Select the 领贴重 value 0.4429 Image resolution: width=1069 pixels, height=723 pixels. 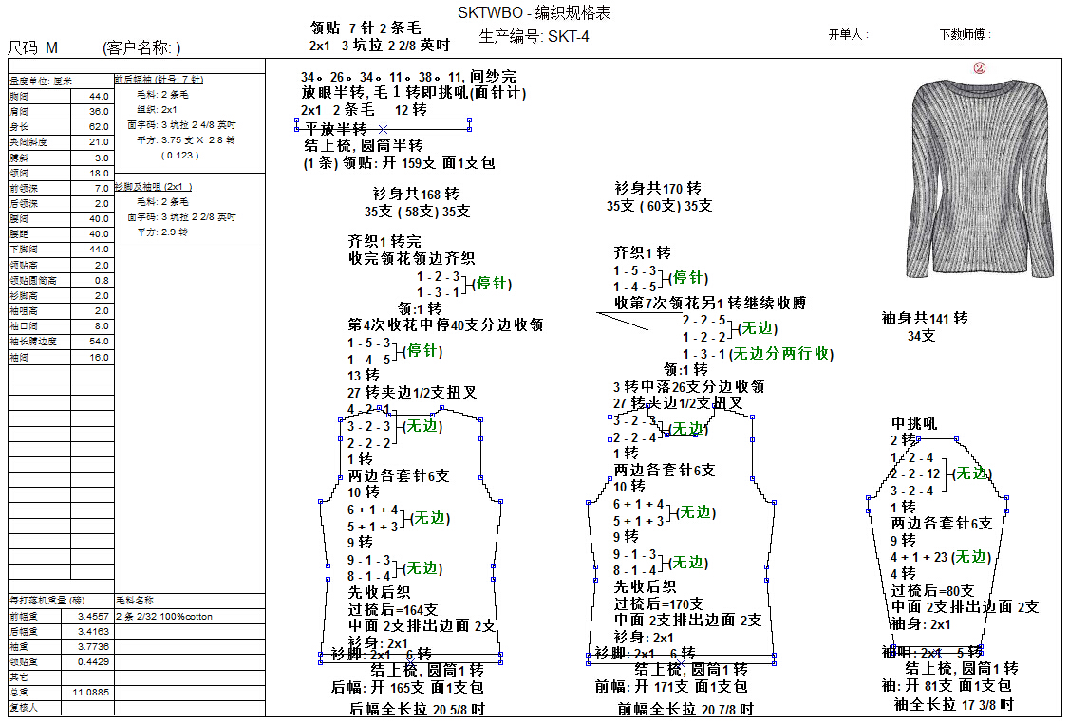pyautogui.click(x=93, y=661)
